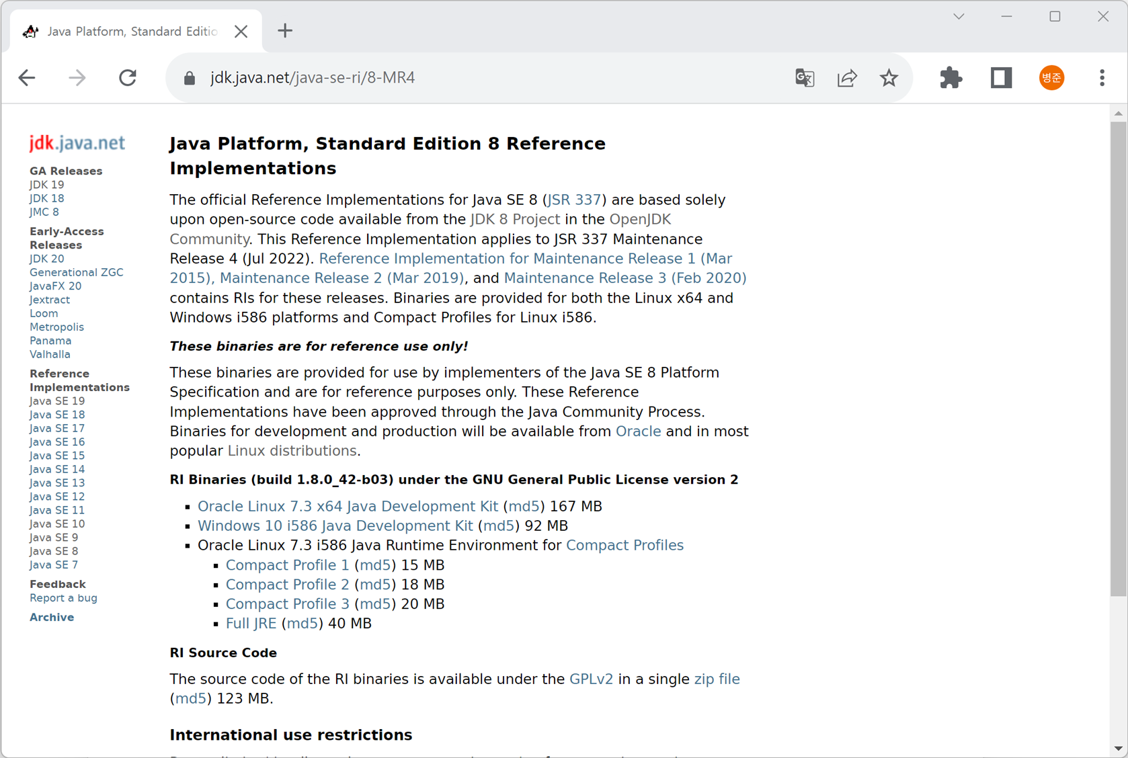Open Java SE 7 sidebar link

click(54, 565)
